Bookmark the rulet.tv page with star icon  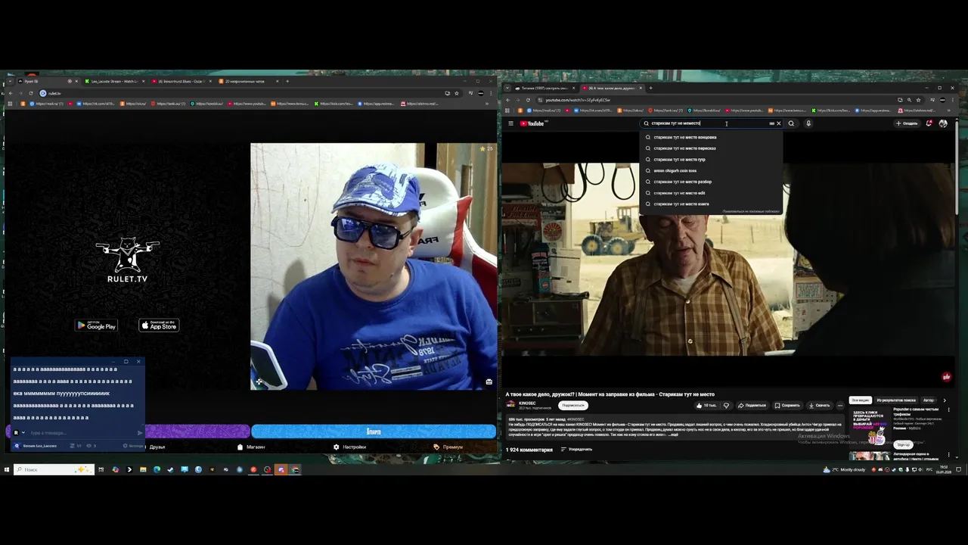(x=456, y=93)
